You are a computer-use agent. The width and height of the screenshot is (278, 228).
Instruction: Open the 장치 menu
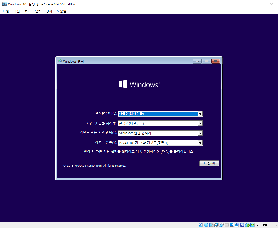(49, 11)
